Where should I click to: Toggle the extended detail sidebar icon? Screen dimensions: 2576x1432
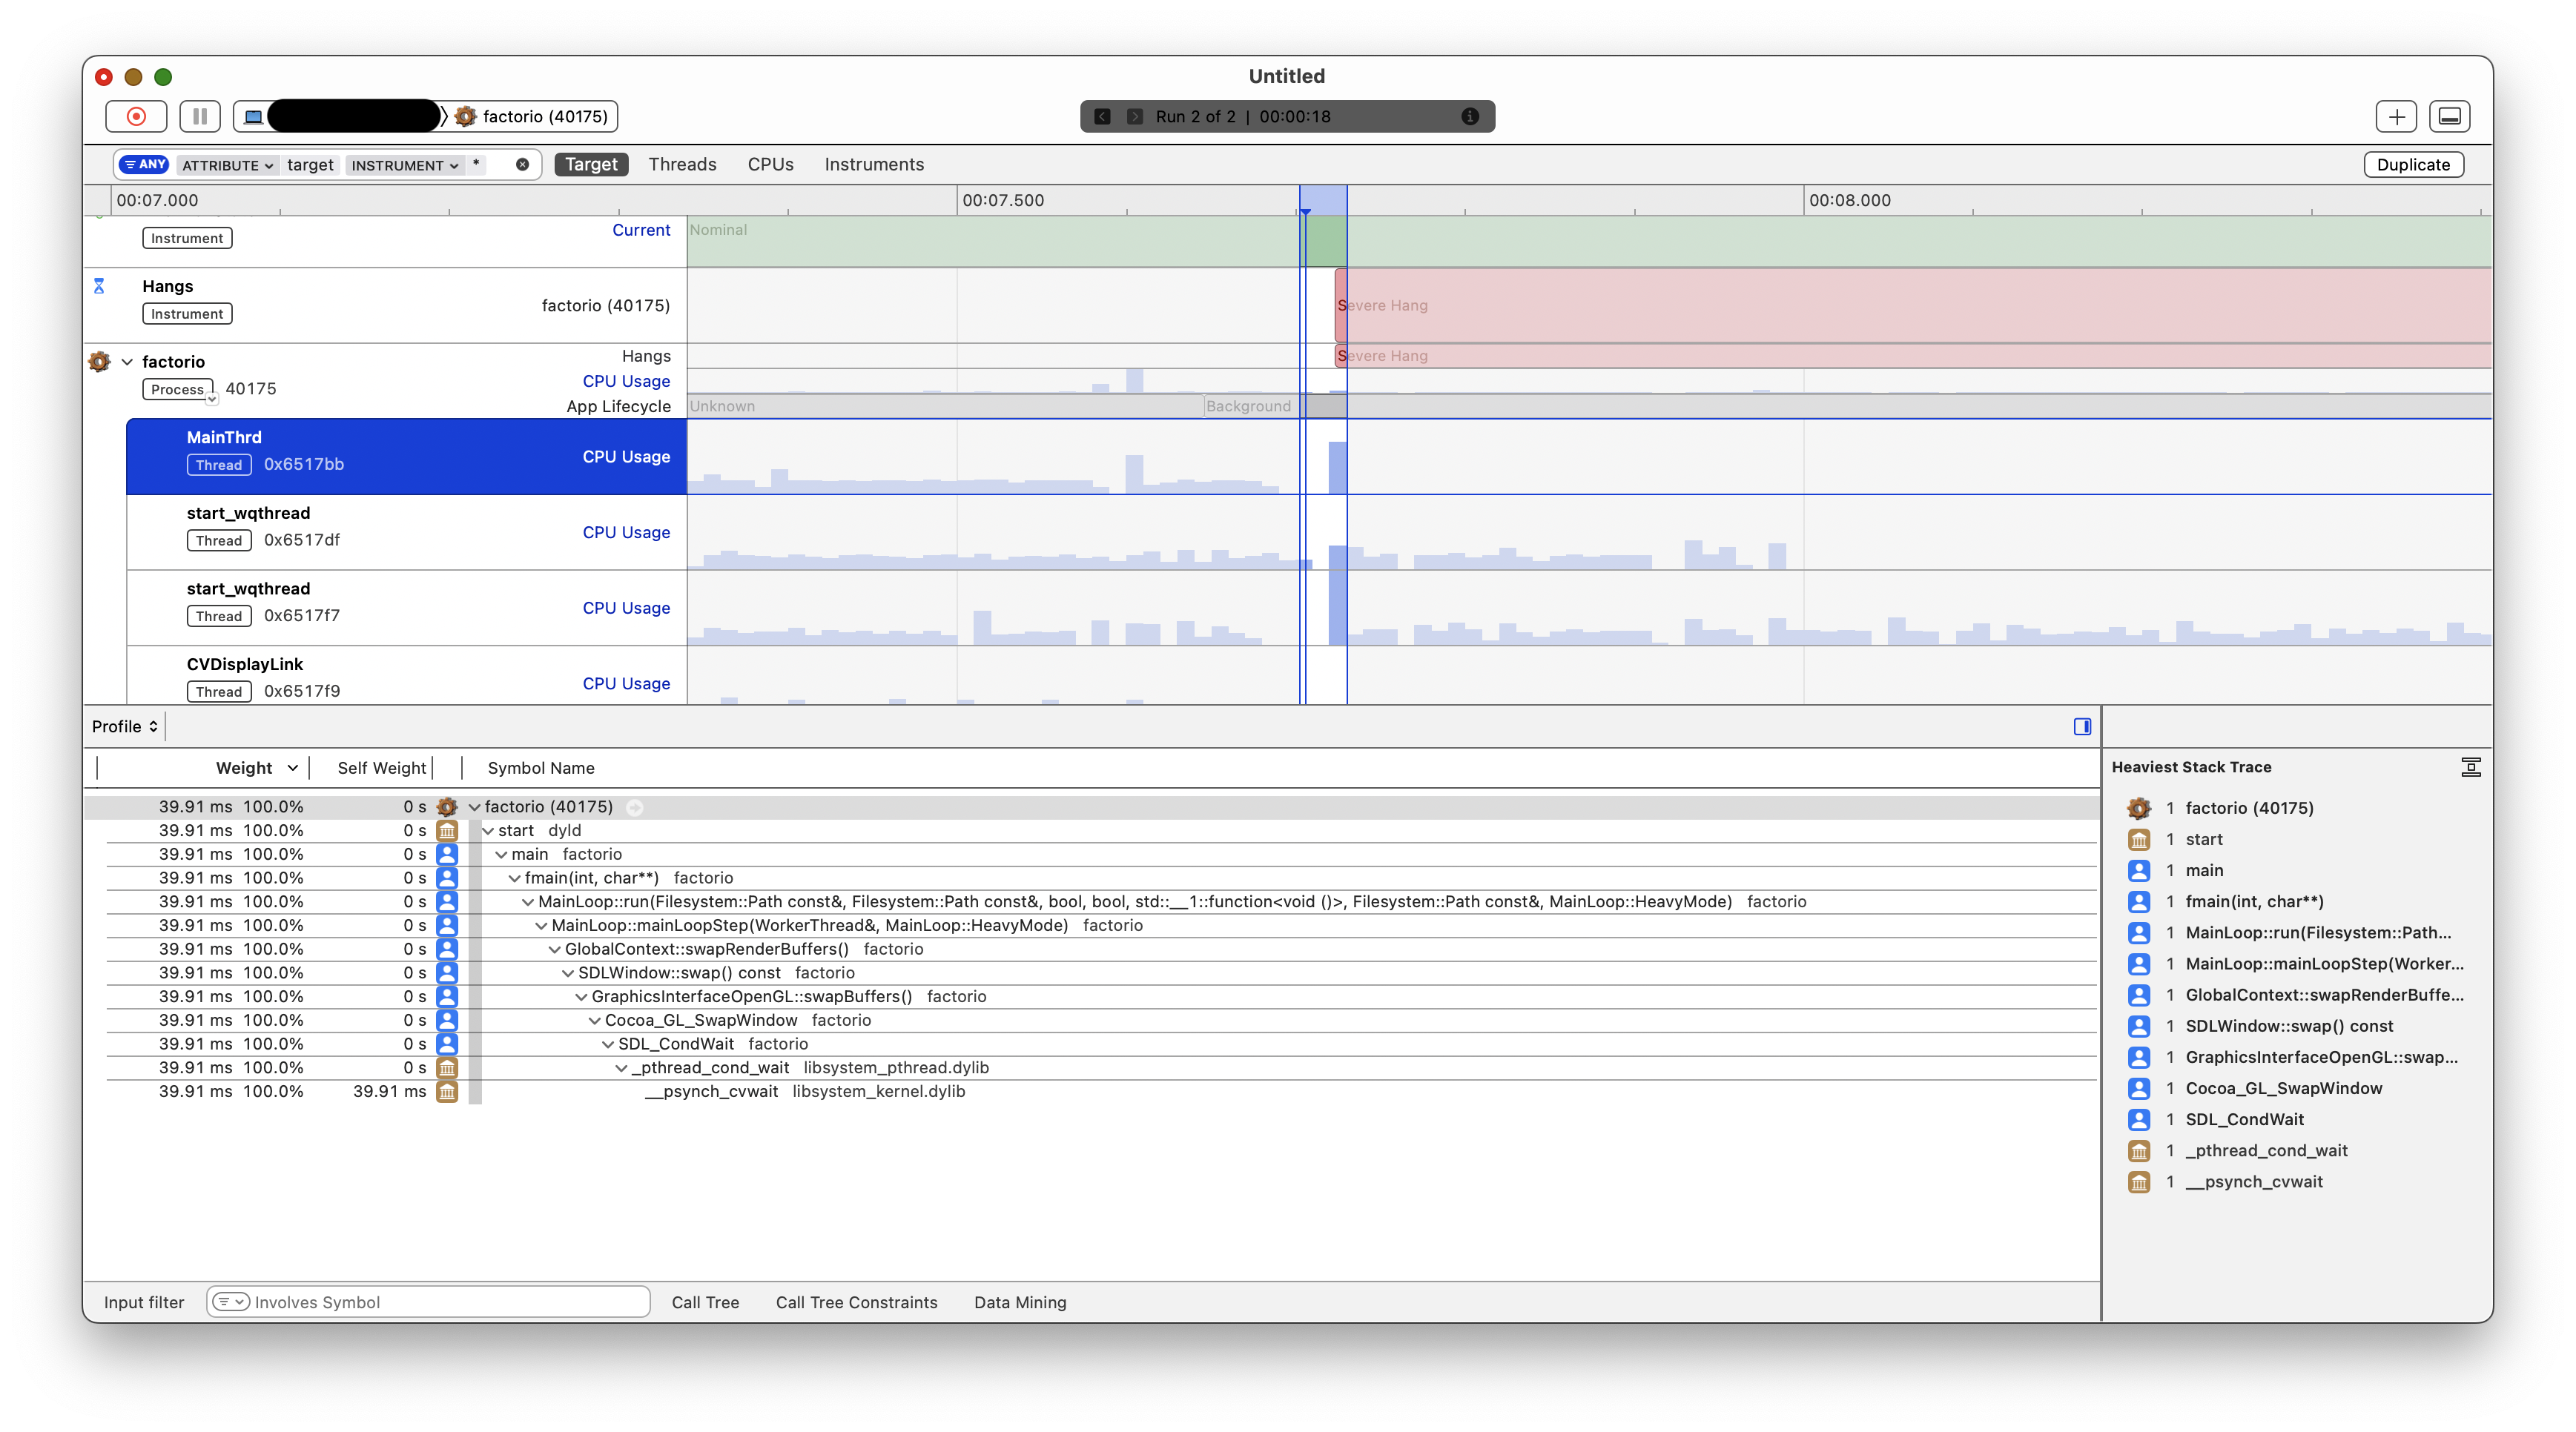point(2082,726)
